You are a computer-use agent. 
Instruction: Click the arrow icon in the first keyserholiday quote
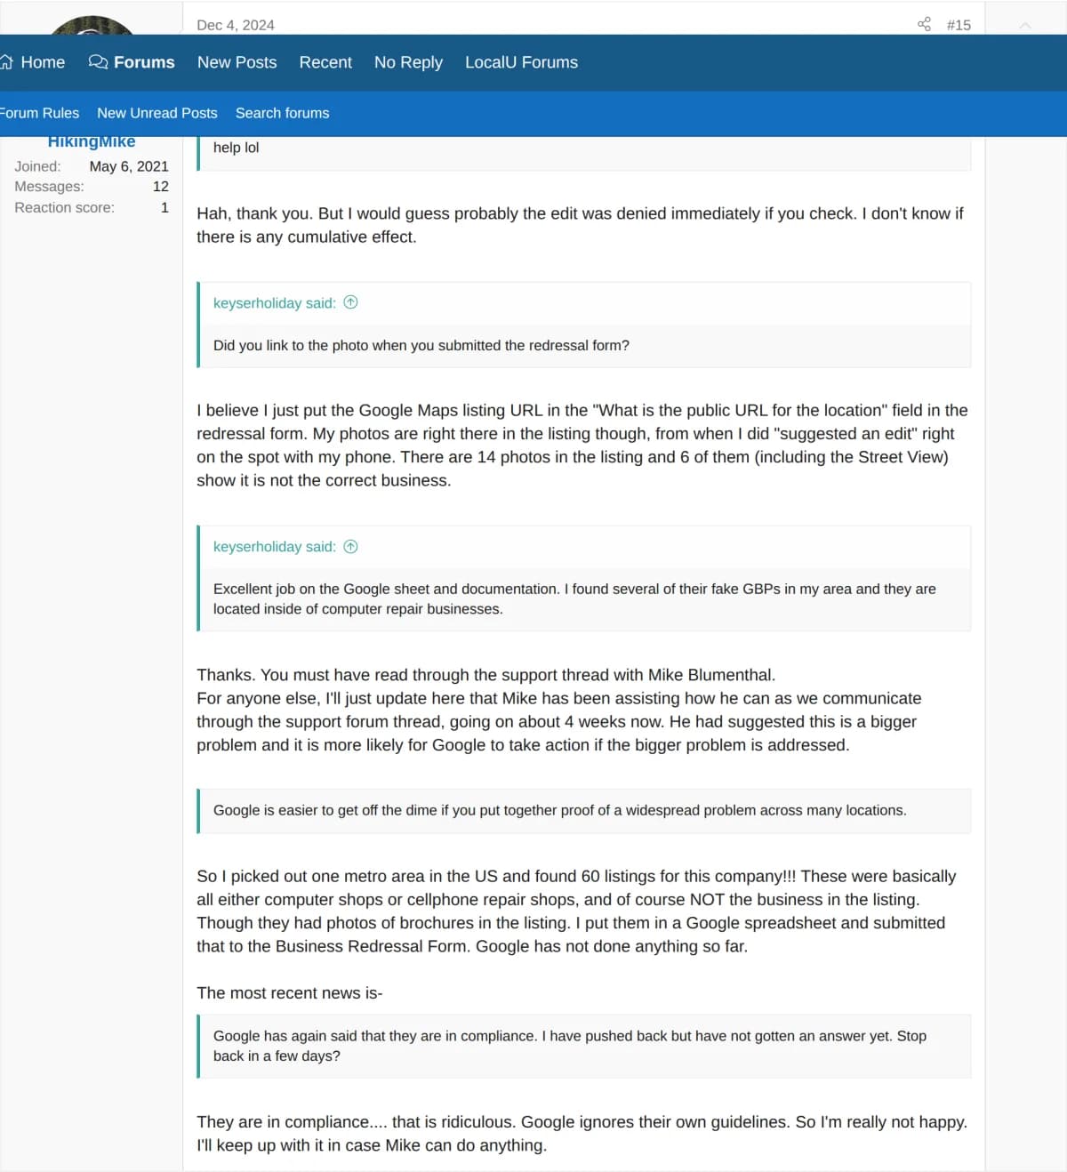tap(351, 302)
